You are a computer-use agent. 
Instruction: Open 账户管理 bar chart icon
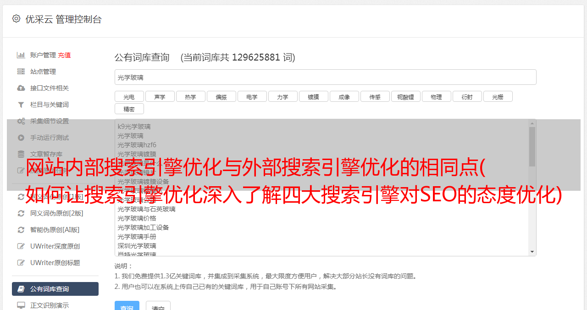pos(21,55)
